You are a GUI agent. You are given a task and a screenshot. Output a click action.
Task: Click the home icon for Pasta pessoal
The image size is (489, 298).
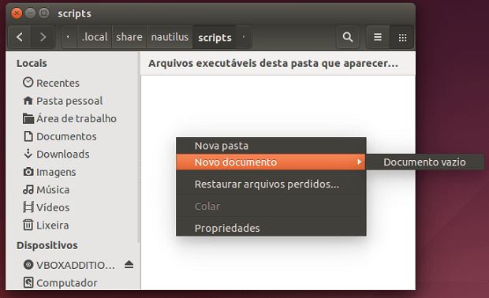[28, 100]
